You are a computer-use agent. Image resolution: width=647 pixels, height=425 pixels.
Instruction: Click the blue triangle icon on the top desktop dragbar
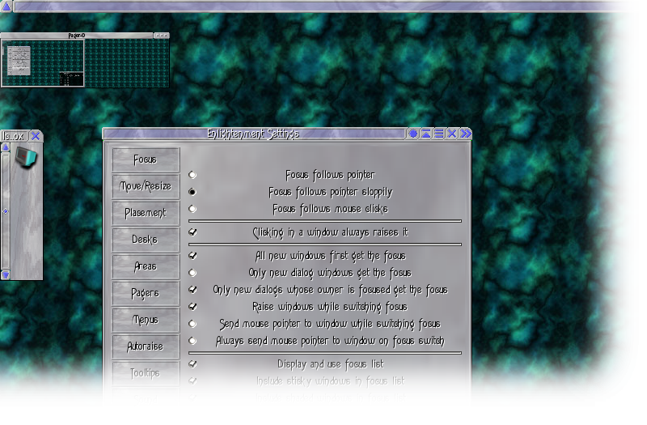pyautogui.click(x=6, y=6)
